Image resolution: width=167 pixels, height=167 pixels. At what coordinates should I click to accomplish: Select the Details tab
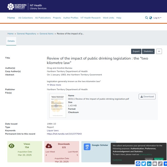11,41
